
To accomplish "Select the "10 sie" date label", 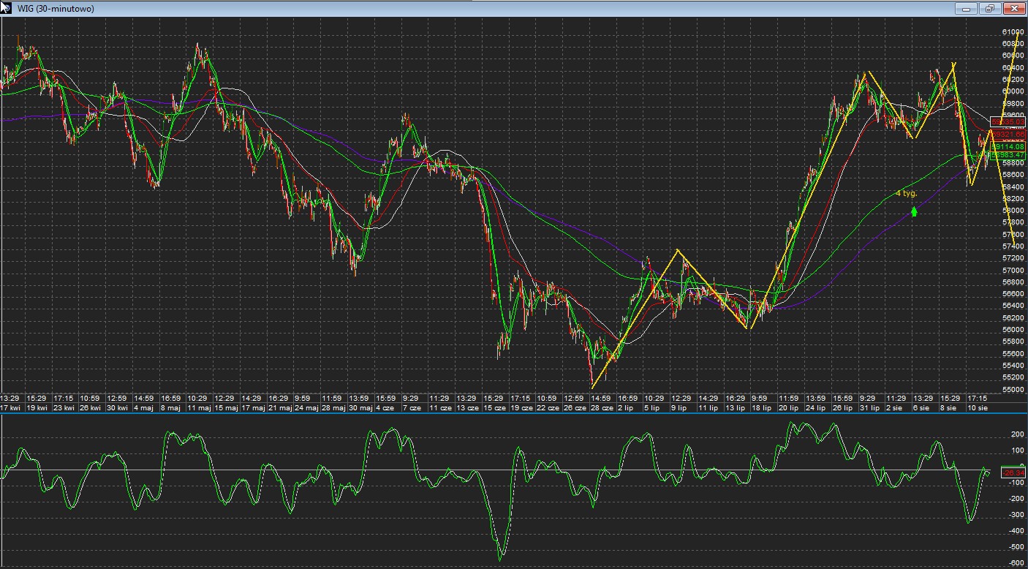I will pos(977,408).
